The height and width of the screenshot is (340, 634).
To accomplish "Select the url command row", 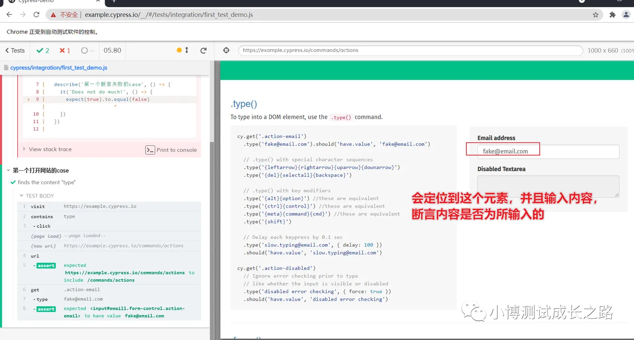I will pos(109,256).
